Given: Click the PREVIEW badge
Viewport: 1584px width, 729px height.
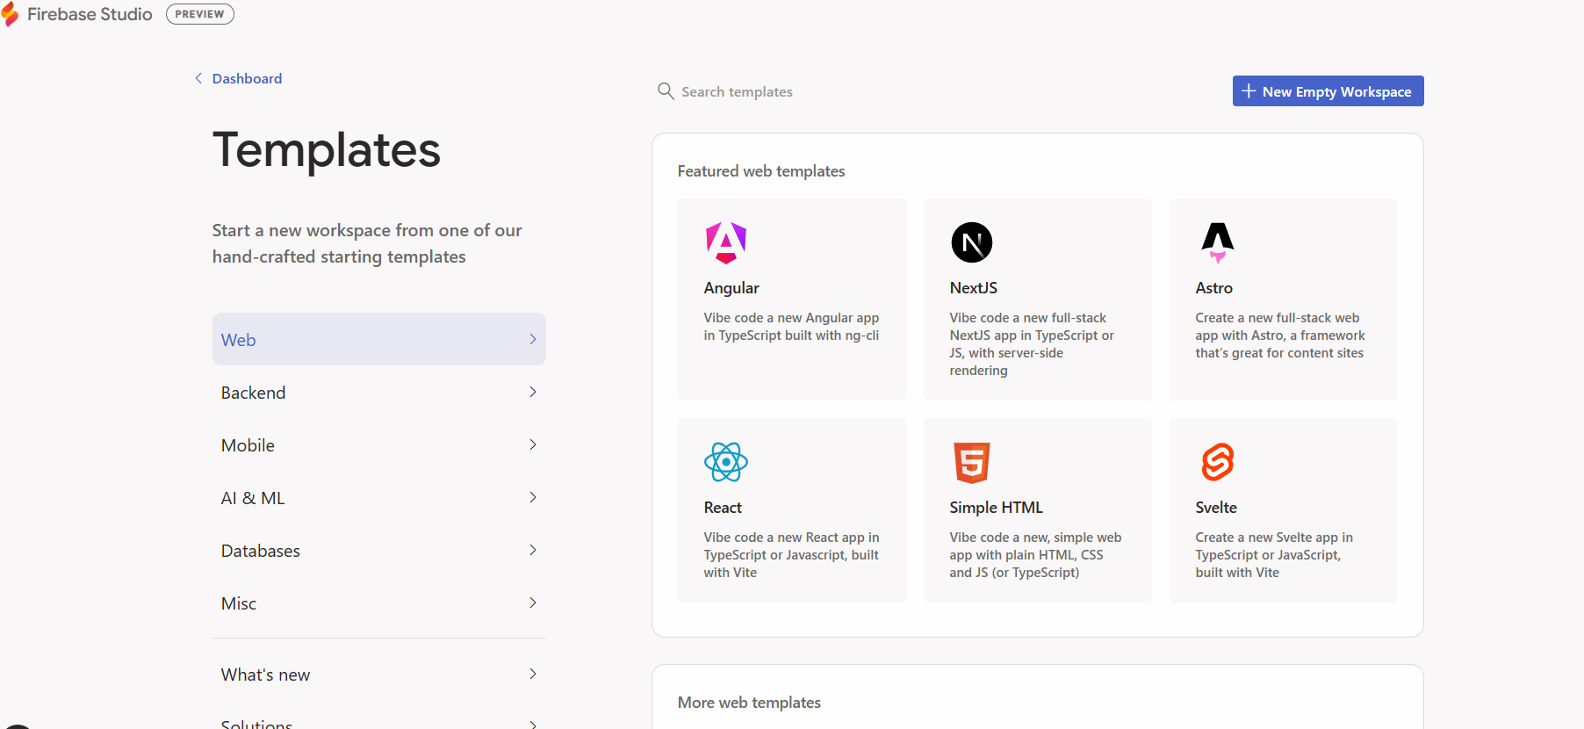Looking at the screenshot, I should click(200, 14).
